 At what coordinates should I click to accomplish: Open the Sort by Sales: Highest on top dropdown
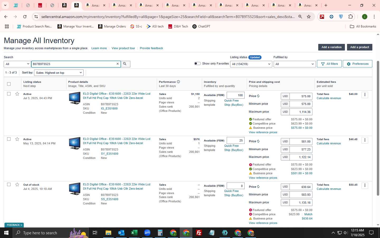click(59, 73)
